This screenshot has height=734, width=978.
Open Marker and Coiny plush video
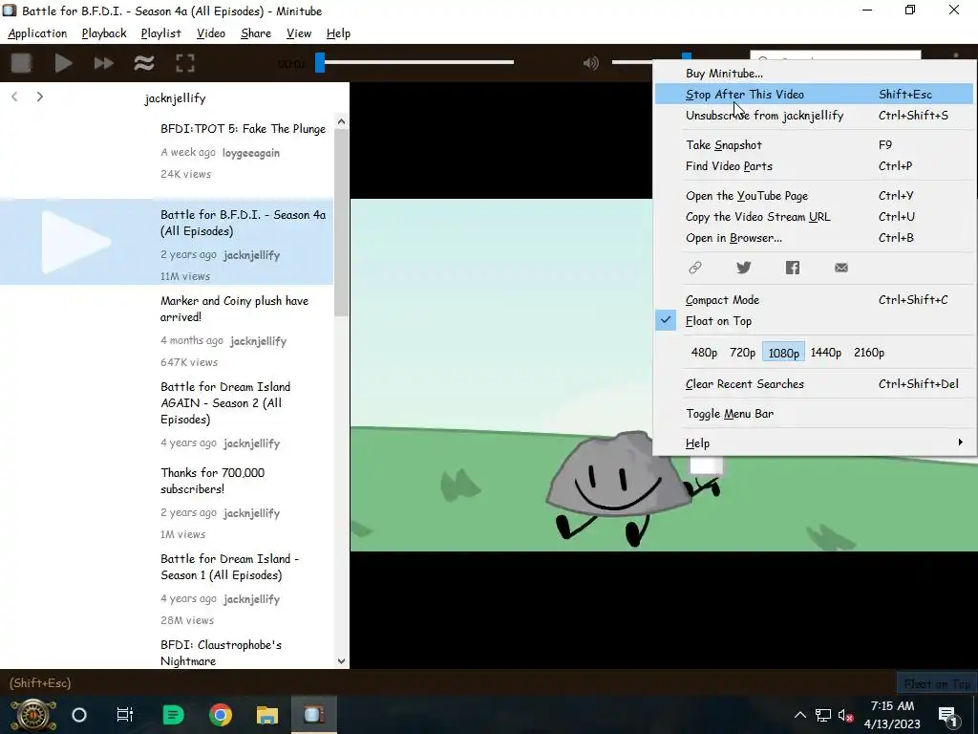point(166,329)
